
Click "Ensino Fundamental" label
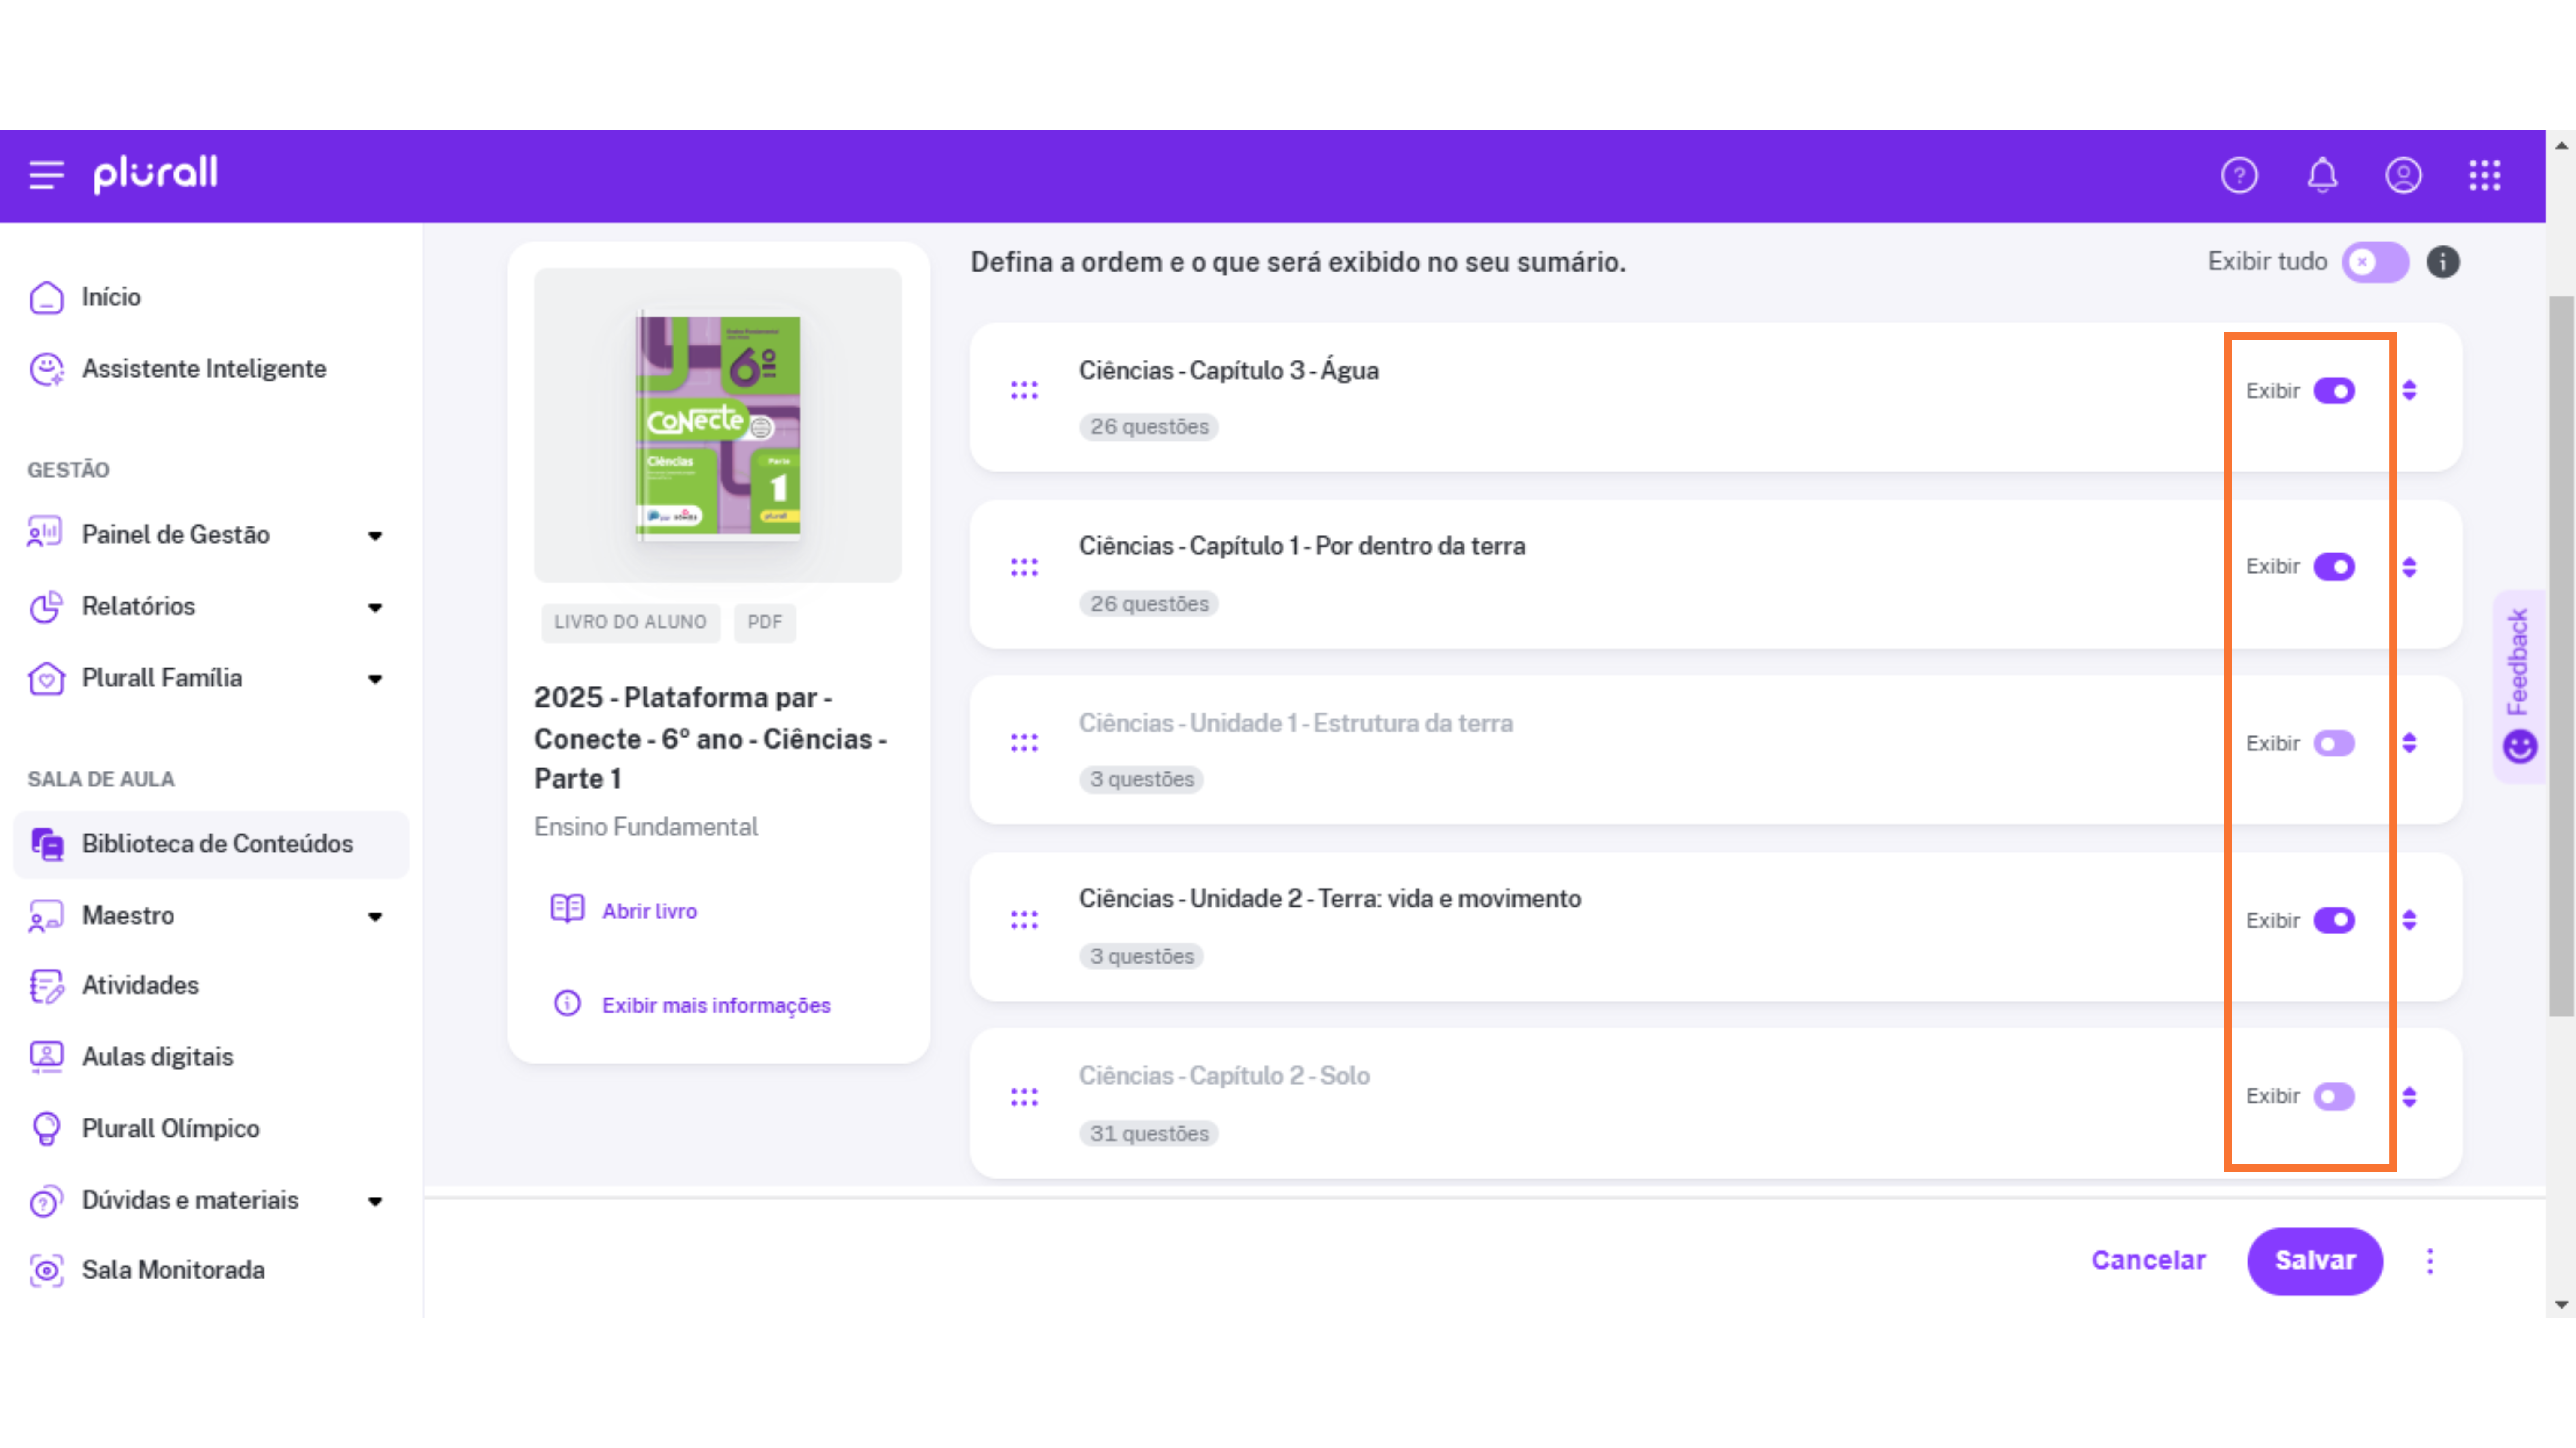point(646,828)
